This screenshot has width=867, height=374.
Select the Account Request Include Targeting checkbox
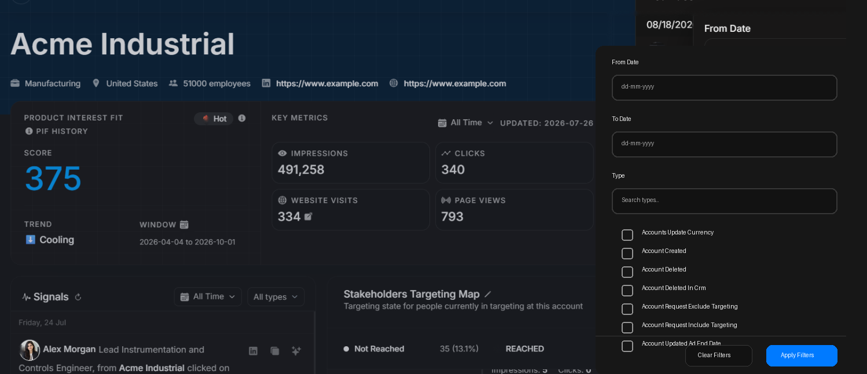tap(627, 328)
